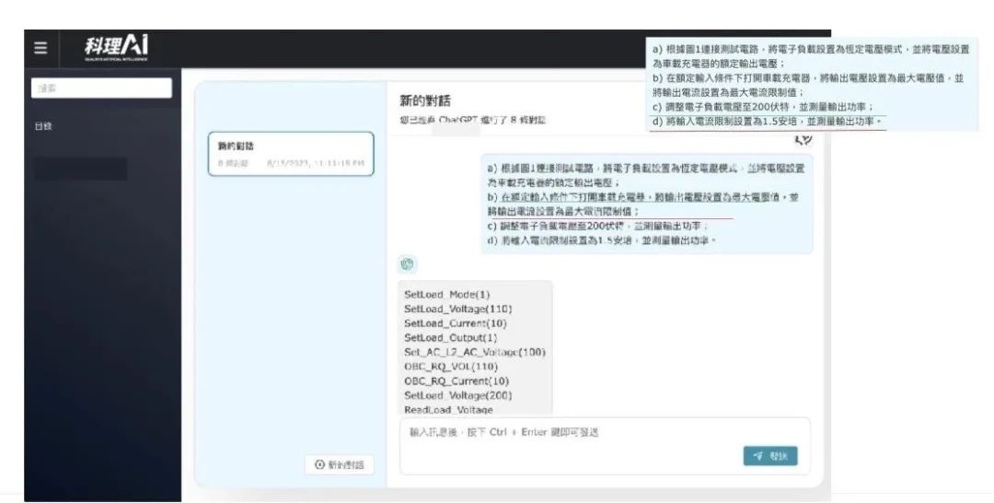Click the search box in the sidebar
This screenshot has height=503, width=994.
tap(102, 88)
